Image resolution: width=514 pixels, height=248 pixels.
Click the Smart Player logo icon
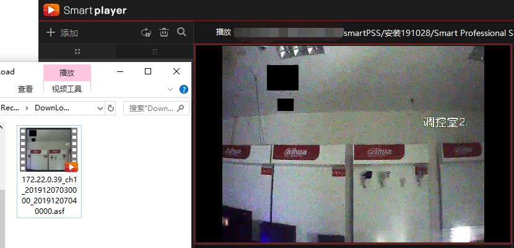pos(51,10)
